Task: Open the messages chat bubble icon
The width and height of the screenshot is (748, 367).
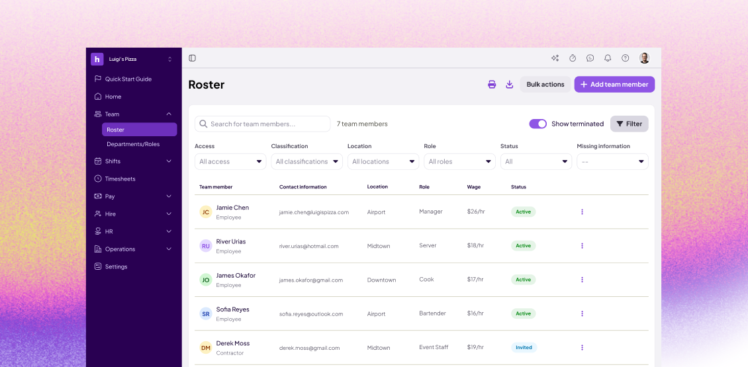Action: click(590, 58)
